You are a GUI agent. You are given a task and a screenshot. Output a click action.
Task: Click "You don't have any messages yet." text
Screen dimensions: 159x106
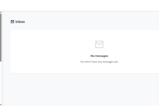point(99,62)
